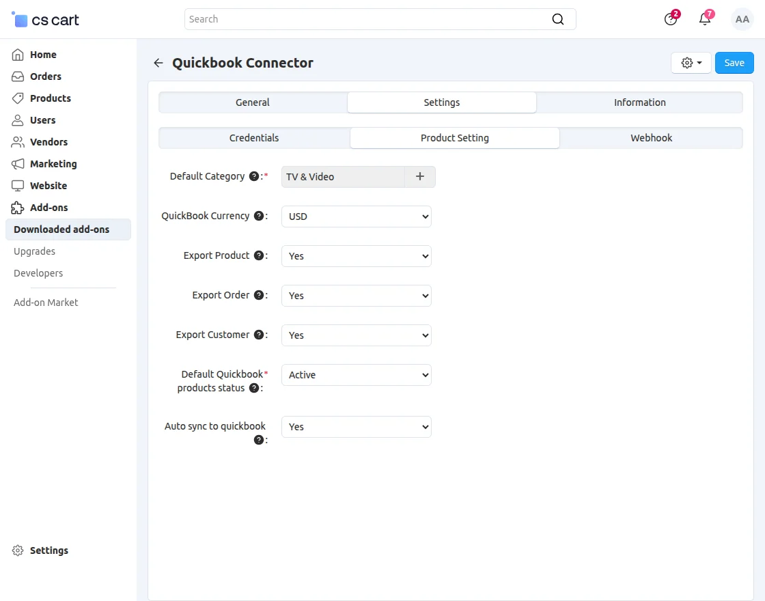Switch to the Webhook tab
Image resolution: width=765 pixels, height=601 pixels.
(651, 138)
